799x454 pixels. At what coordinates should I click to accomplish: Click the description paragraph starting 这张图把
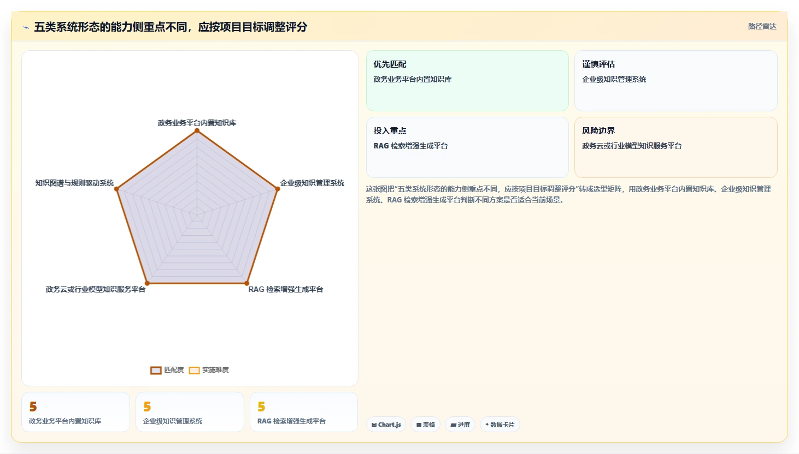(568, 194)
